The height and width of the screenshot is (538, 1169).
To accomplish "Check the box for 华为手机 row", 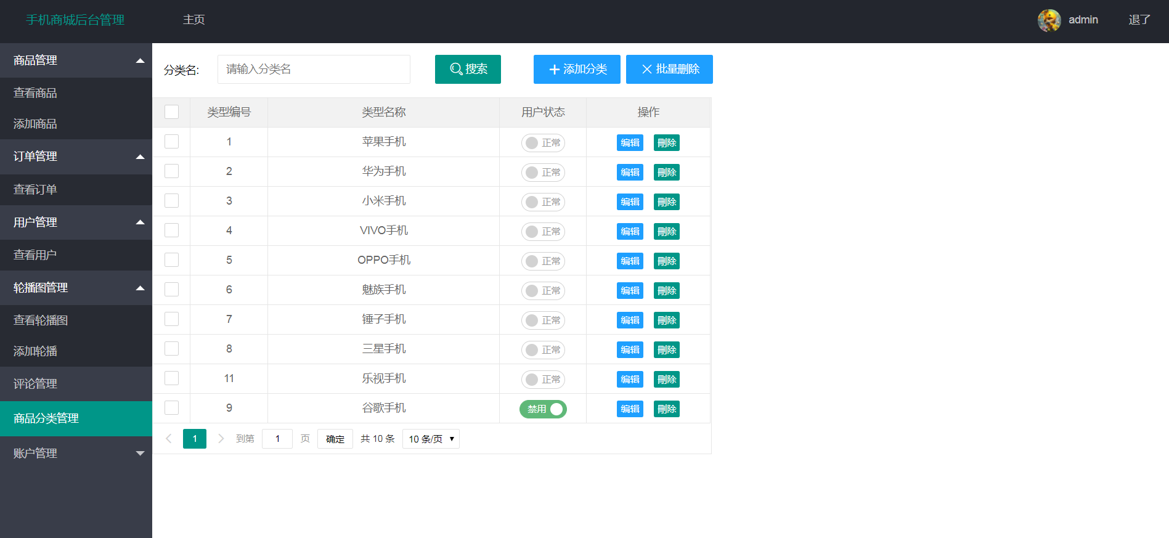I will tap(172, 171).
